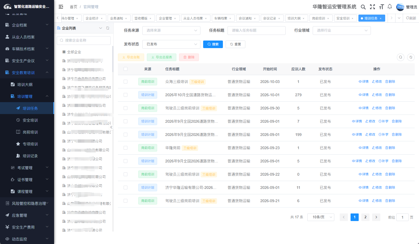Click the round search toggle icon above table
The width and height of the screenshot is (419, 244).
[x=401, y=57]
